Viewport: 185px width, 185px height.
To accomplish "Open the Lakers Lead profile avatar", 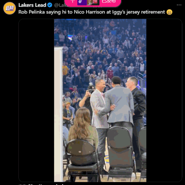I will (9, 8).
